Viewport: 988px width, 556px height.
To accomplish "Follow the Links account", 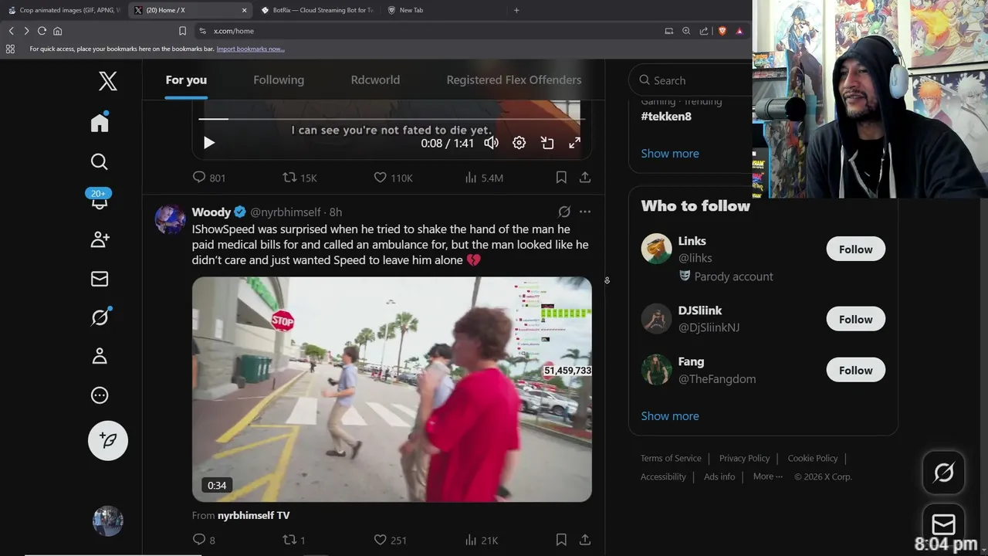I will coord(855,249).
